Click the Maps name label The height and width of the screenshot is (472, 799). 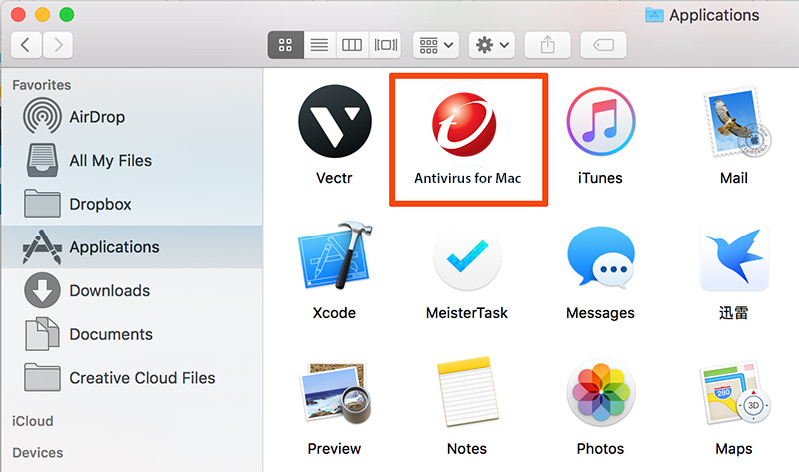tap(734, 449)
